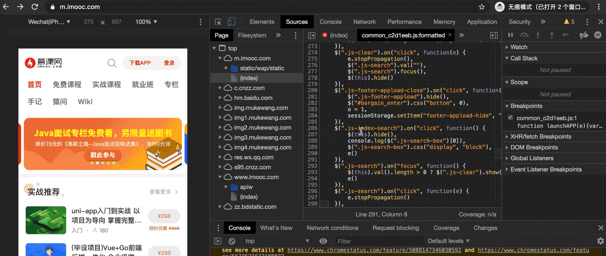The width and height of the screenshot is (606, 256).
Task: Create live expression with eye icon
Action: 323,241
